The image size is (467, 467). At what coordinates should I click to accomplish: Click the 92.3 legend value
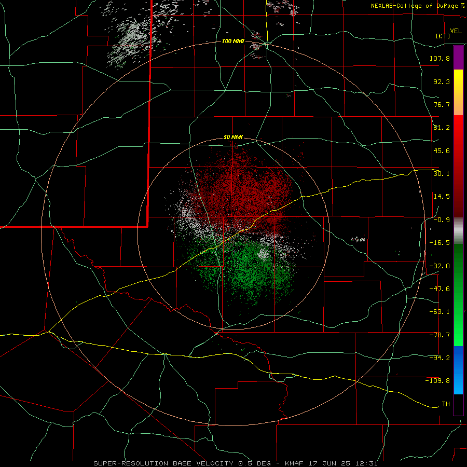pyautogui.click(x=442, y=81)
